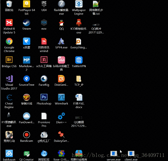Select SPY4.exe icon
168x161 pixels.
(61, 41)
